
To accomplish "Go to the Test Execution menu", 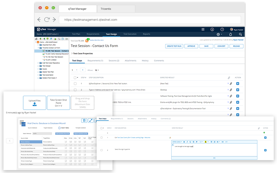I will (x=130, y=34).
